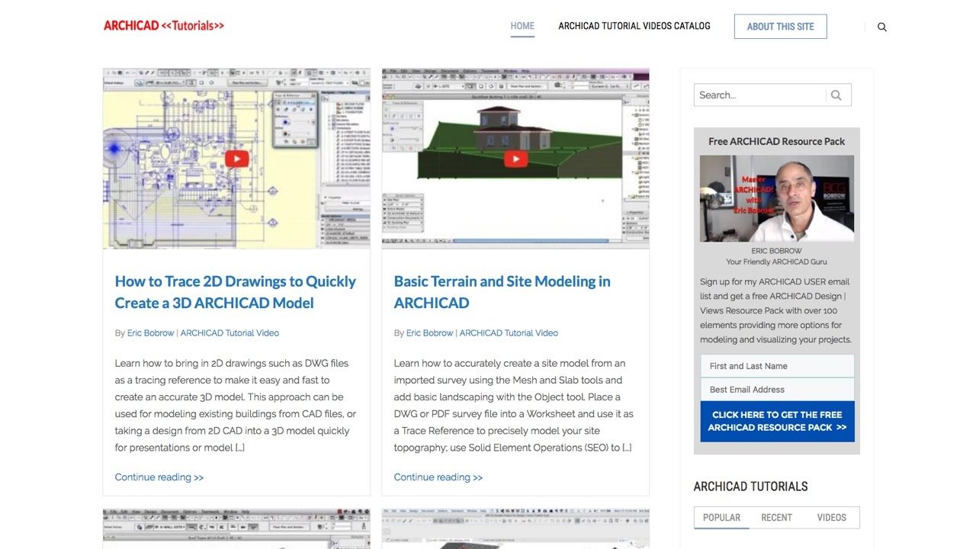Open 'How to Trace 2D Drawings' article title
Viewport: 976px width, 549px height.
[x=236, y=292]
